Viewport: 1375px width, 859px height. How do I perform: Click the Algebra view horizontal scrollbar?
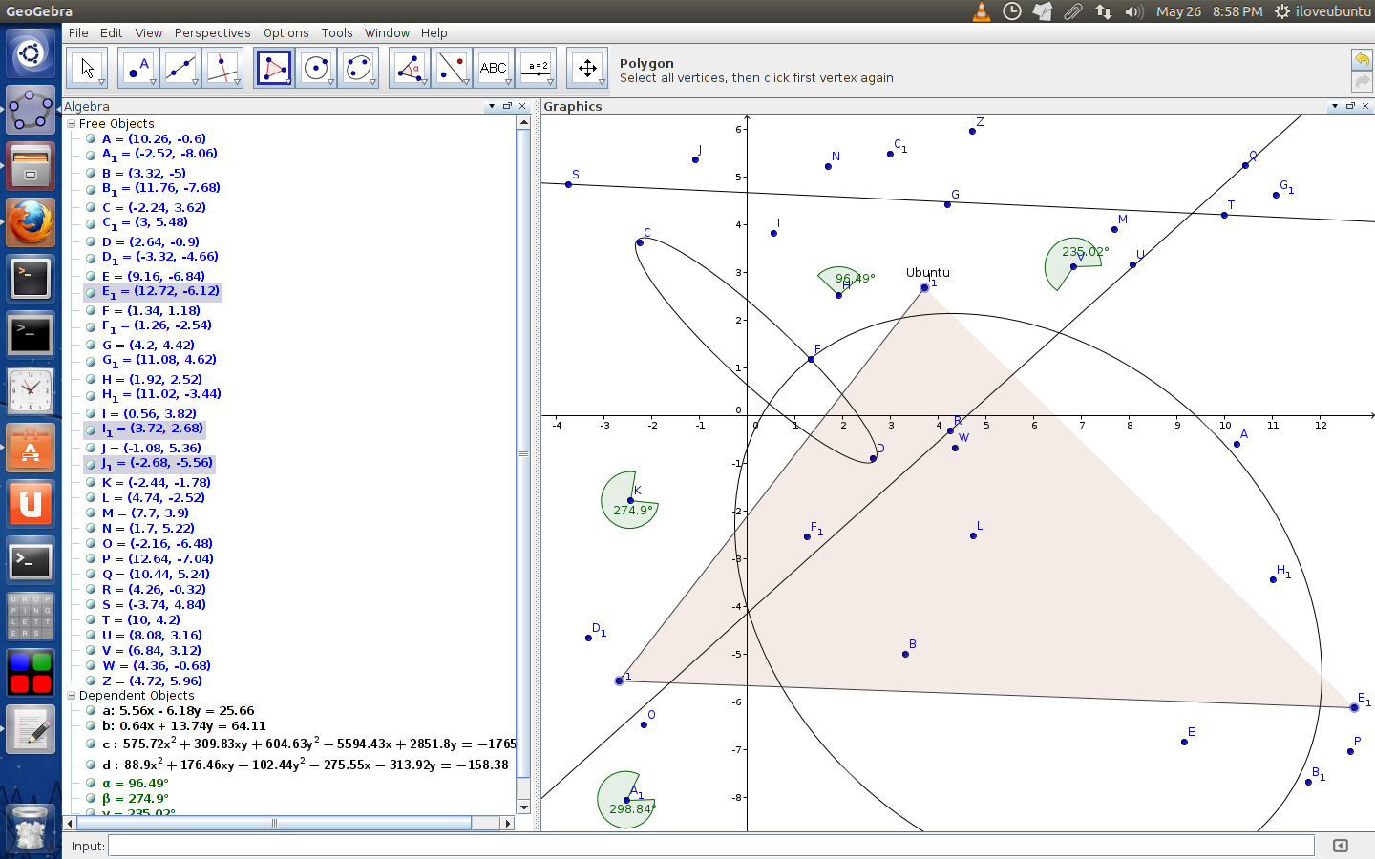pos(274,823)
